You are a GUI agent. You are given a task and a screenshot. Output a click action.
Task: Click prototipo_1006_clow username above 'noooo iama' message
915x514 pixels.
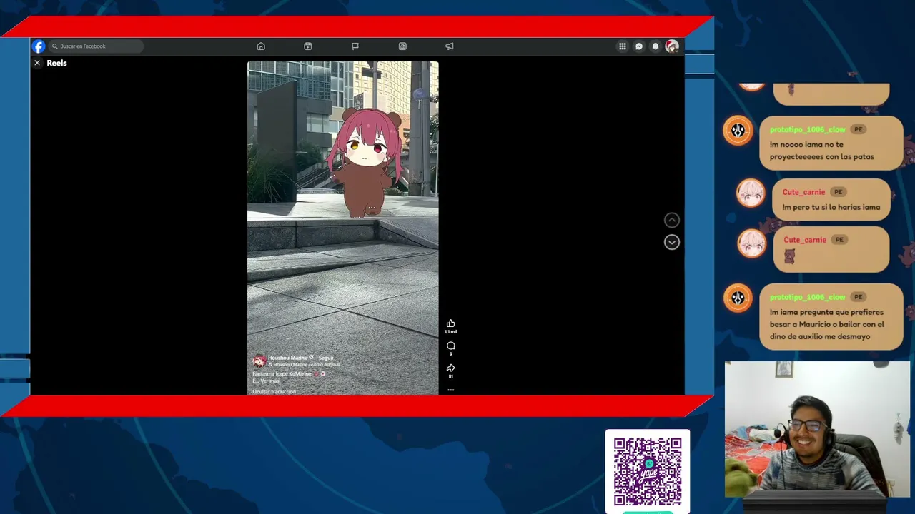pyautogui.click(x=807, y=129)
